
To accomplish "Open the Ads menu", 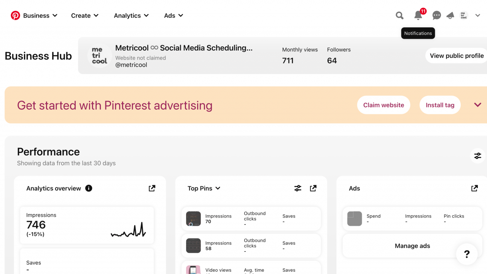I will tap(173, 16).
